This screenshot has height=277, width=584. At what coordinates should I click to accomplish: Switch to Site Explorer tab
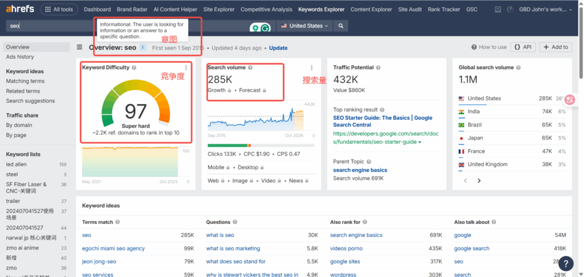[x=218, y=10]
